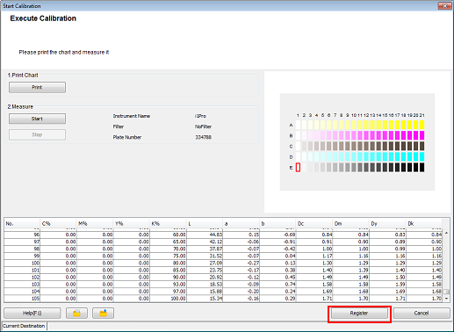Select row number 105 in the table
This screenshot has width=454, height=332.
coord(223,299)
